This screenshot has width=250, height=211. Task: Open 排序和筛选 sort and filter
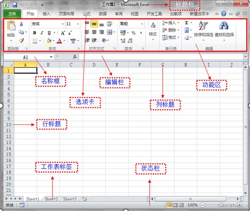click(203, 30)
